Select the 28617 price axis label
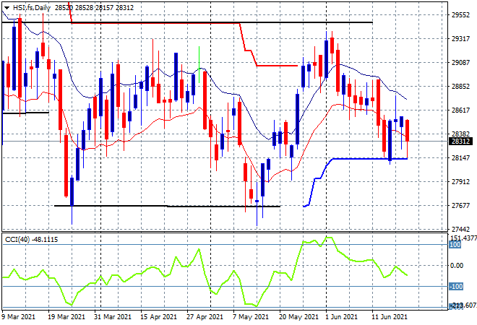 pyautogui.click(x=460, y=110)
